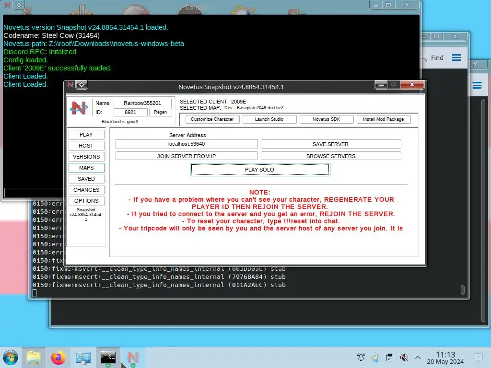491x368 pixels.
Task: Click the Novetus logo in launcher header
Action: click(x=79, y=108)
